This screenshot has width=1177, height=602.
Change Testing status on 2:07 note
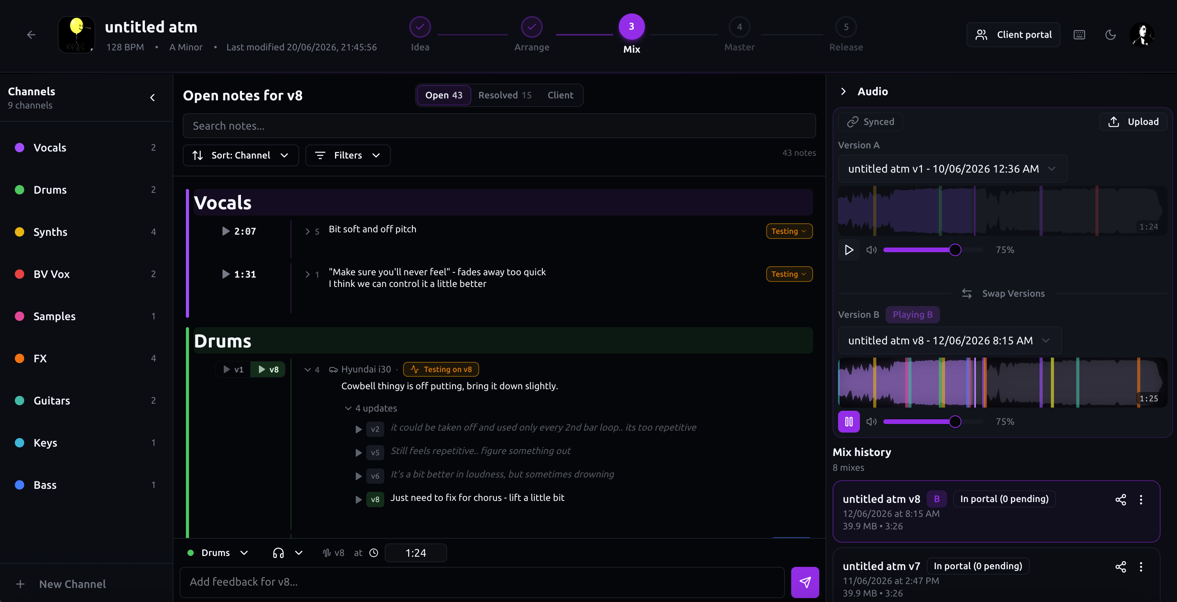[789, 231]
